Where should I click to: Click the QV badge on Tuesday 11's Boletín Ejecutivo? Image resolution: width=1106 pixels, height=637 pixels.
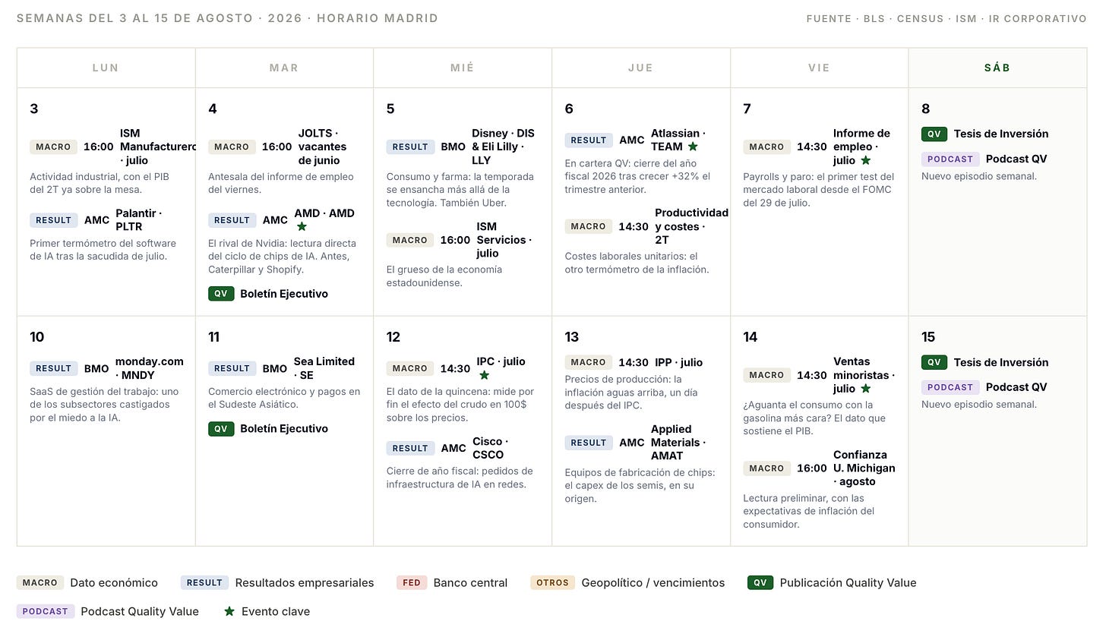pos(221,429)
